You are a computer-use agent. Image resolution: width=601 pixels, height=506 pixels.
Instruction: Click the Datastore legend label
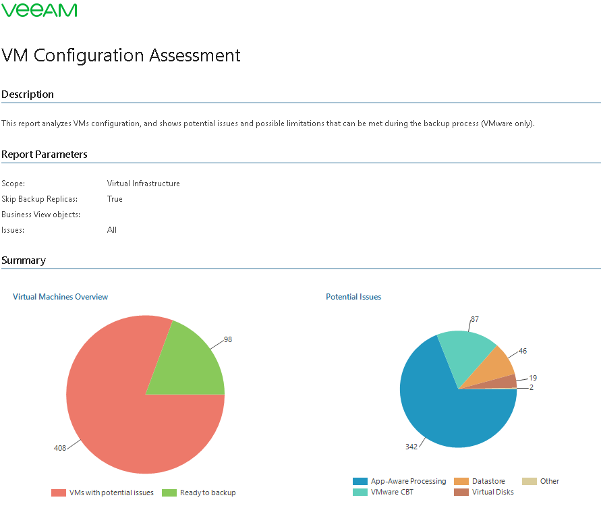pyautogui.click(x=489, y=482)
